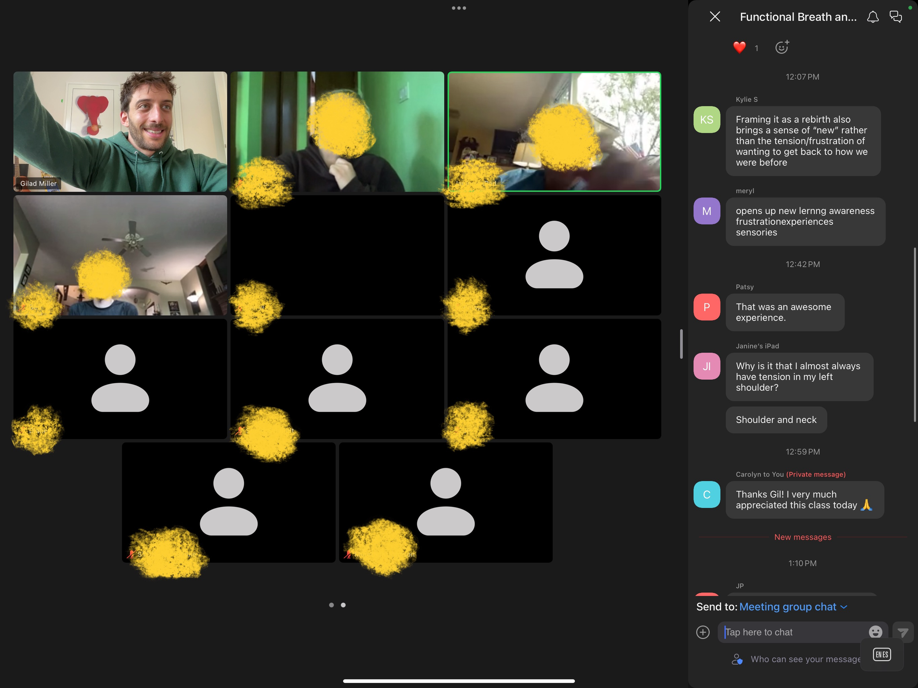The image size is (918, 688).
Task: Jump to New messages divider
Action: 802,537
